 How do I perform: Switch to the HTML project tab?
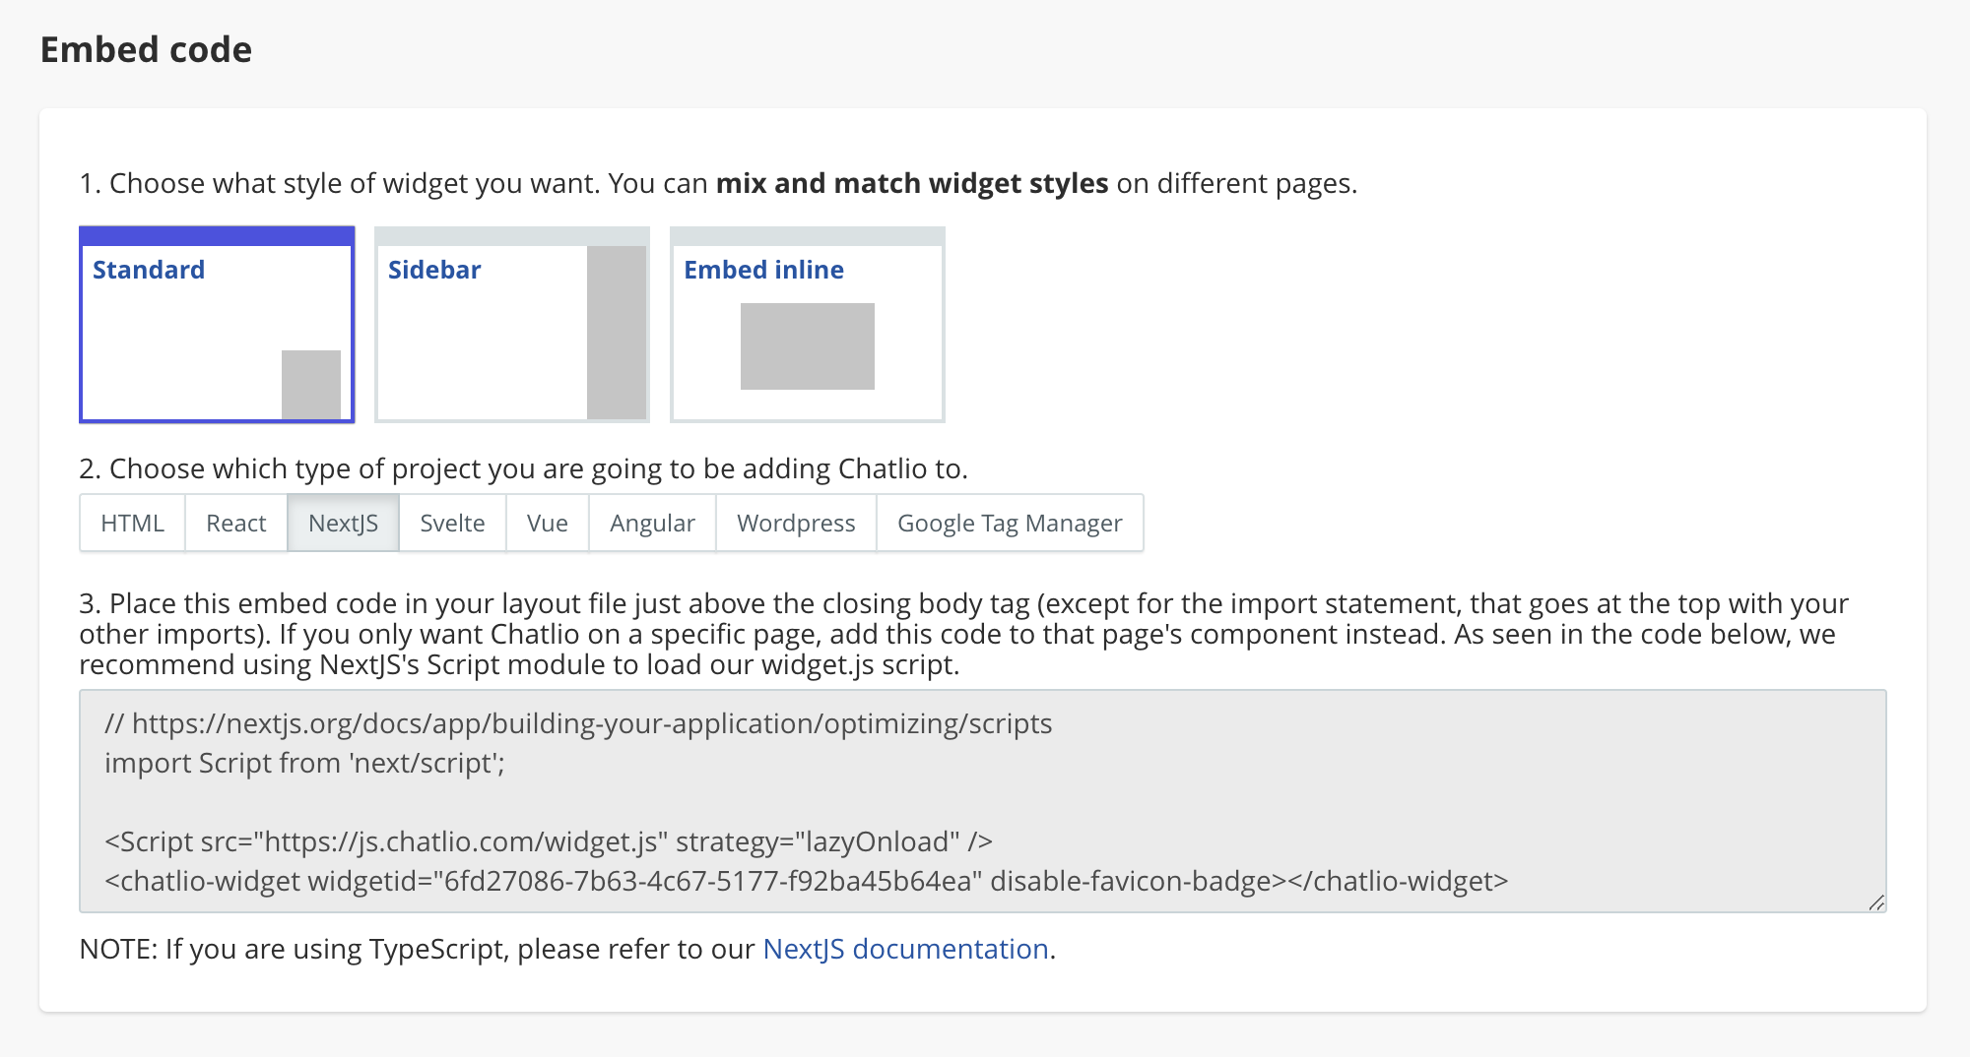tap(133, 523)
